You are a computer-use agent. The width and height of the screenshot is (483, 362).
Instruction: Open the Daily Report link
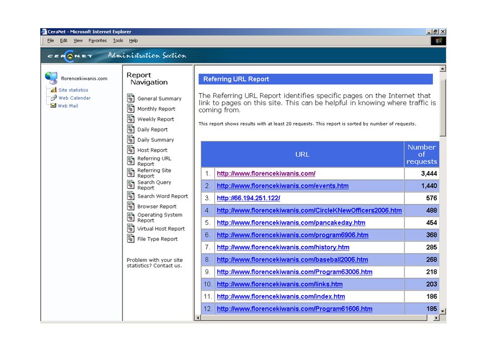(x=152, y=130)
